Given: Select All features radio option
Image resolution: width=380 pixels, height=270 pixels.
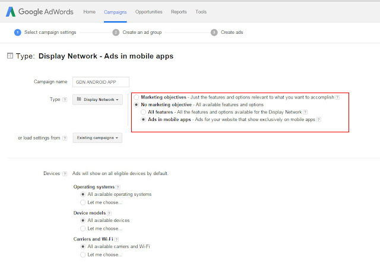Looking at the screenshot, I should (143, 112).
